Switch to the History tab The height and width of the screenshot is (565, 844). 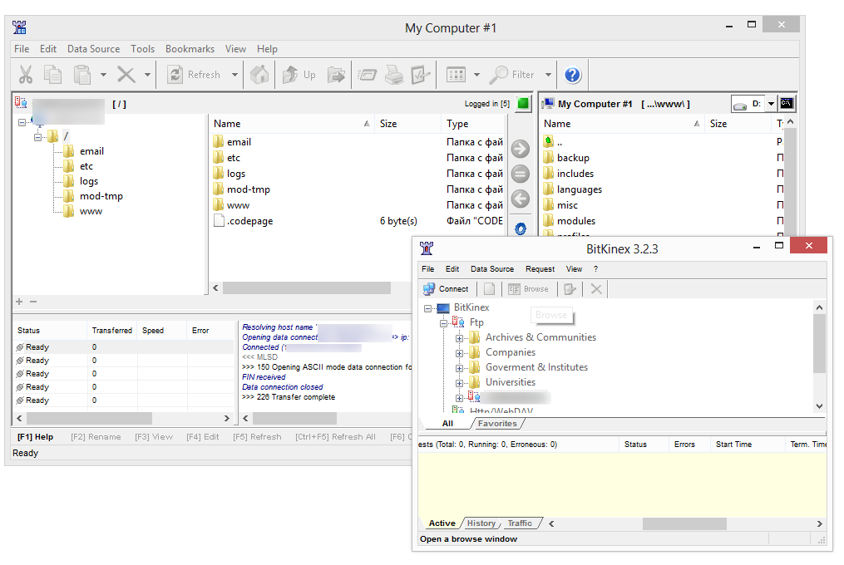click(481, 523)
